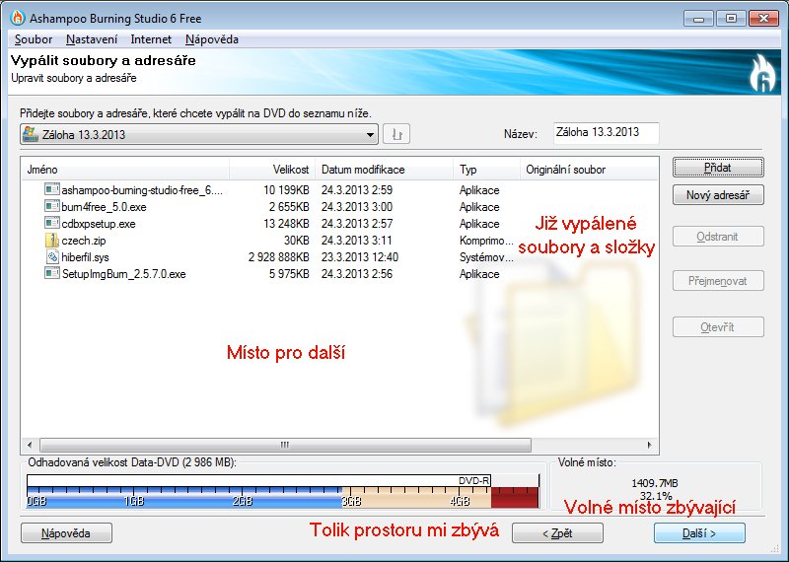
Task: Sort by Jméno column header
Action: [x=126, y=170]
